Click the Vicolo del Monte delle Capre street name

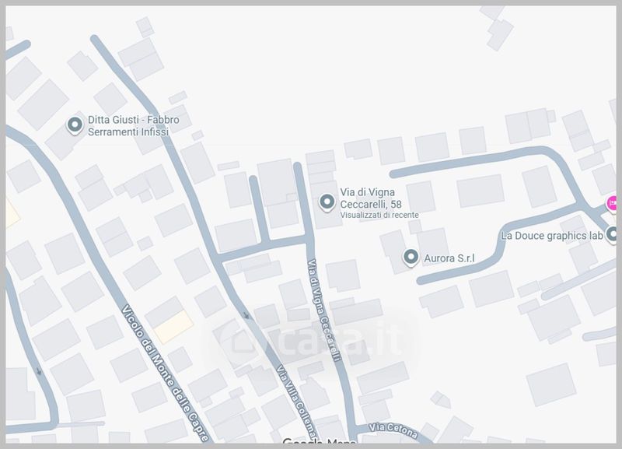click(165, 374)
